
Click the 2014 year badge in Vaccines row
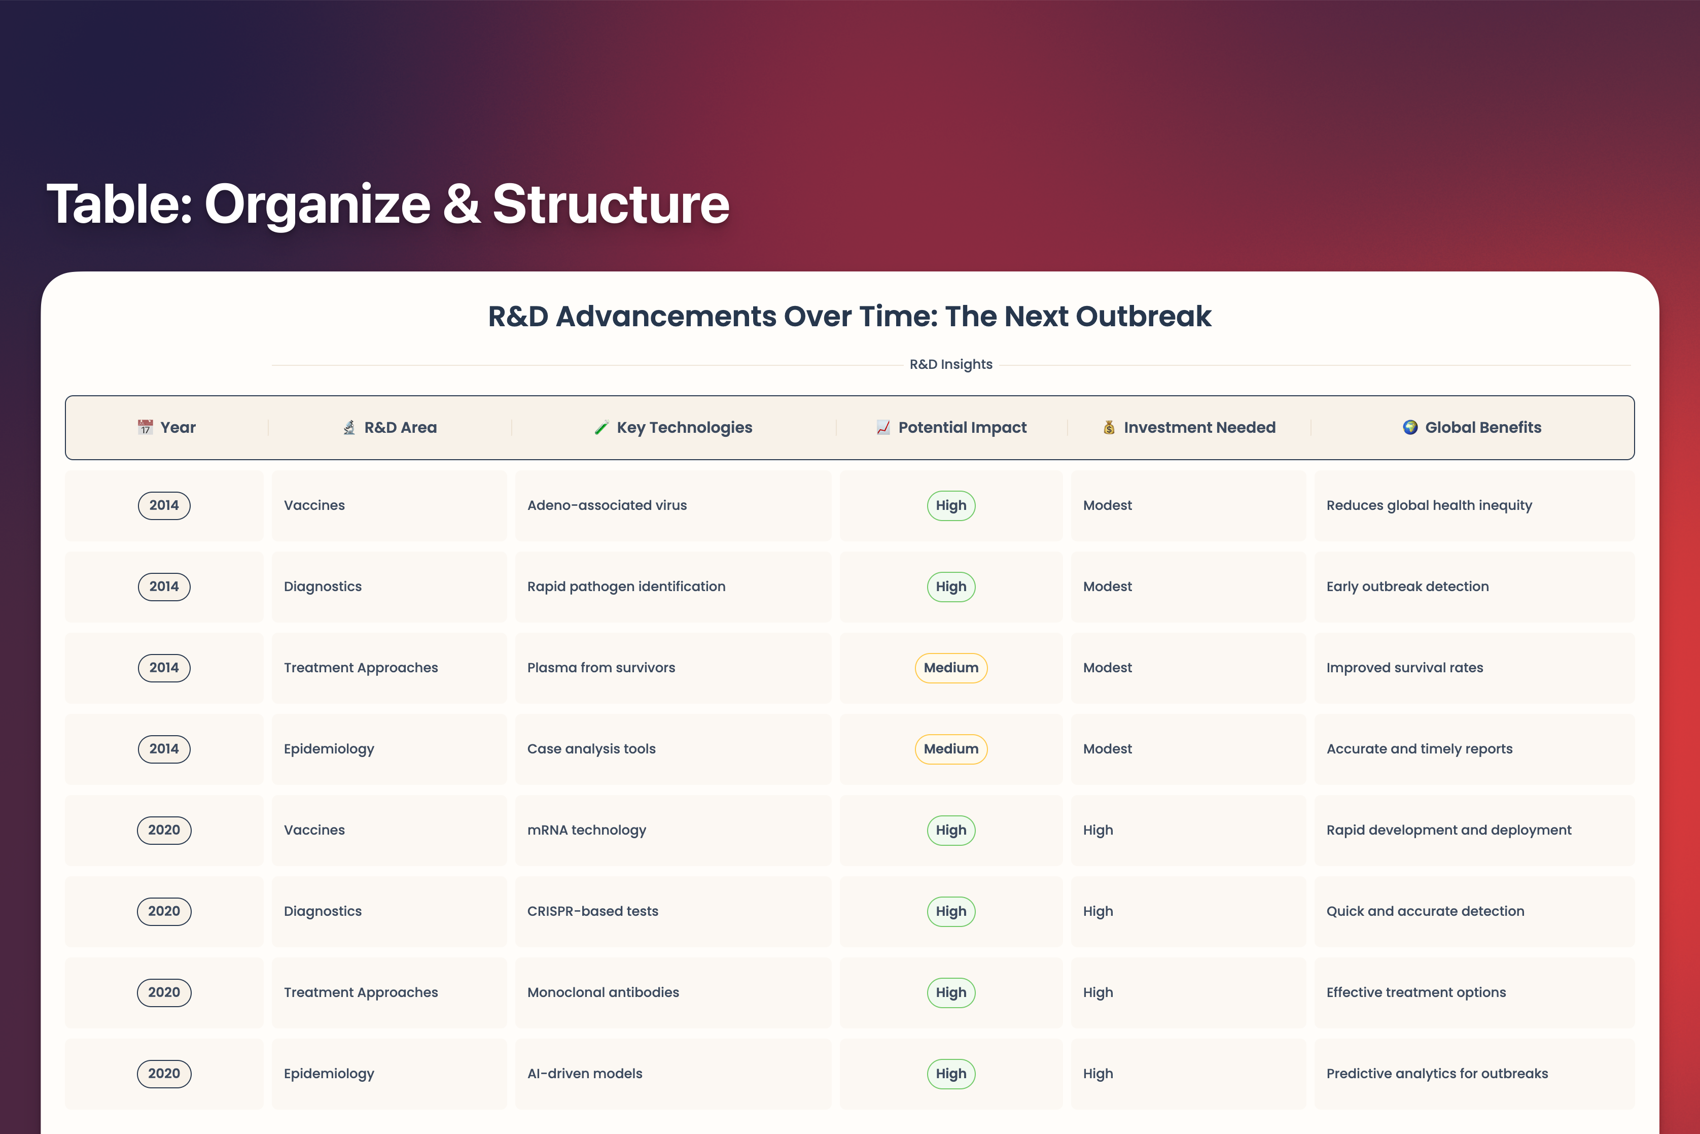[164, 505]
